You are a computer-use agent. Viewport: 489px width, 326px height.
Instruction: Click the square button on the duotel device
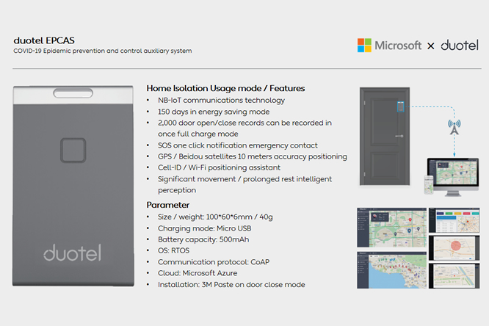click(73, 150)
